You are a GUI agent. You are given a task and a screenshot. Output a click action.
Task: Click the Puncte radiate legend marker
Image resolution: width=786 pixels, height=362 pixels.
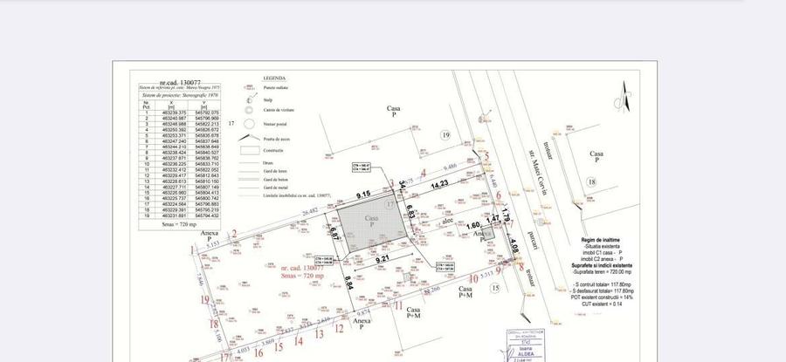click(248, 88)
